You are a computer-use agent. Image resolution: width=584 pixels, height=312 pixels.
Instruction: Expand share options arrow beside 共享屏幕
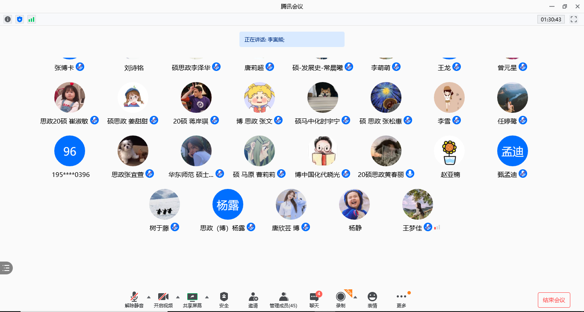[207, 297]
